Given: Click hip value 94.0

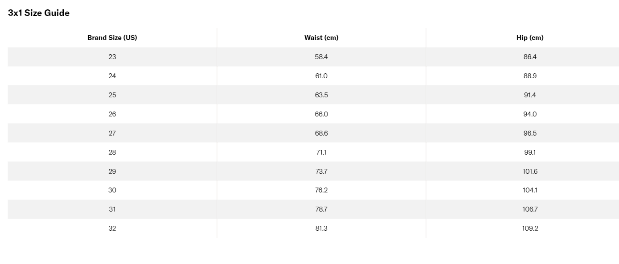Looking at the screenshot, I should pyautogui.click(x=530, y=114).
